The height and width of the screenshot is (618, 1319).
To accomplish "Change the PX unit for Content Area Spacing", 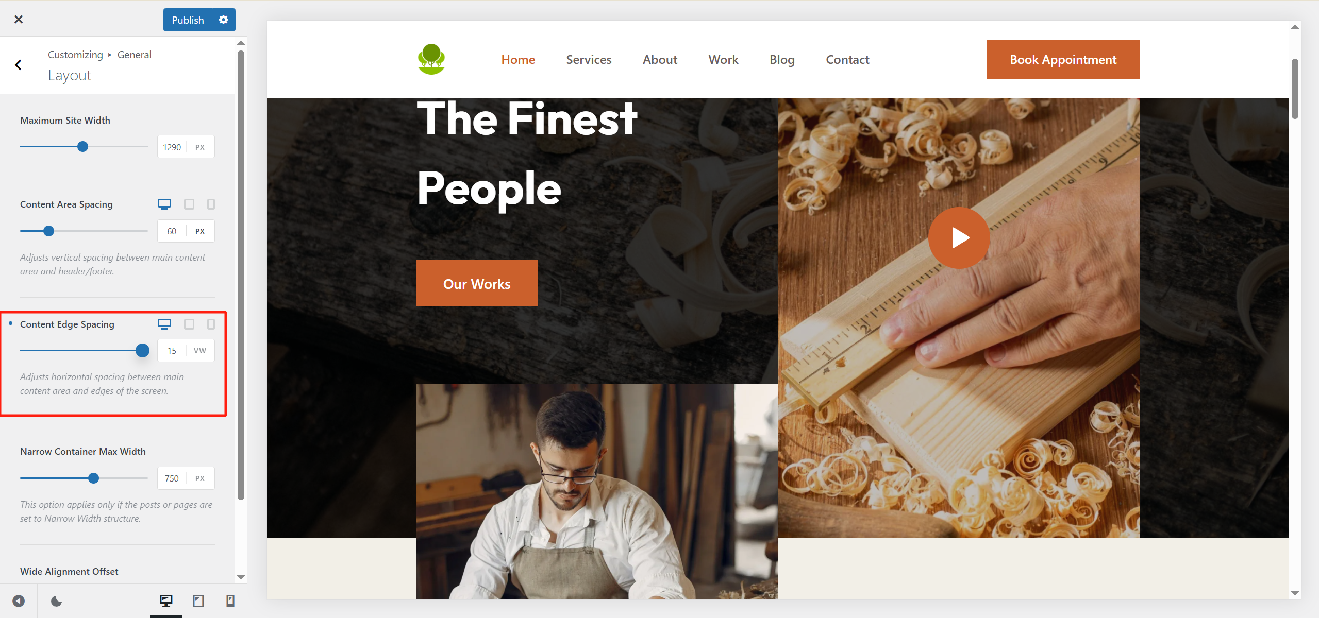I will [x=200, y=231].
